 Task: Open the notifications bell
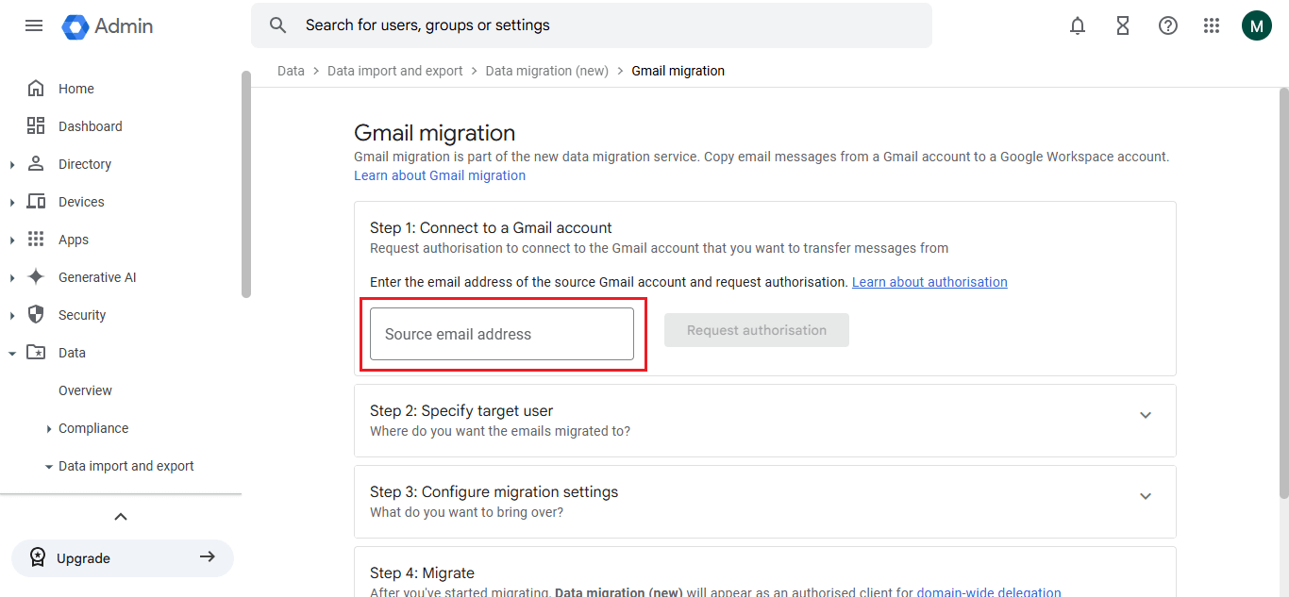[1078, 26]
